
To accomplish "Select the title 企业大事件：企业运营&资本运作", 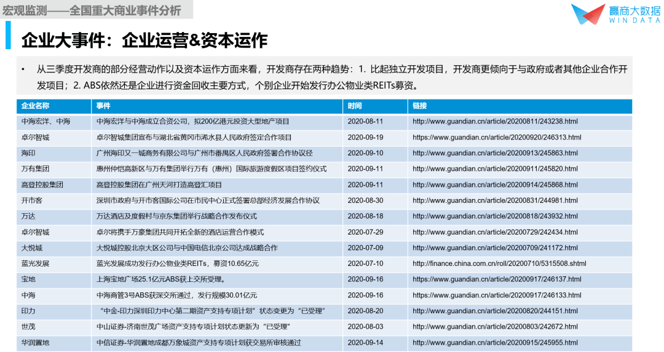I will (x=144, y=40).
